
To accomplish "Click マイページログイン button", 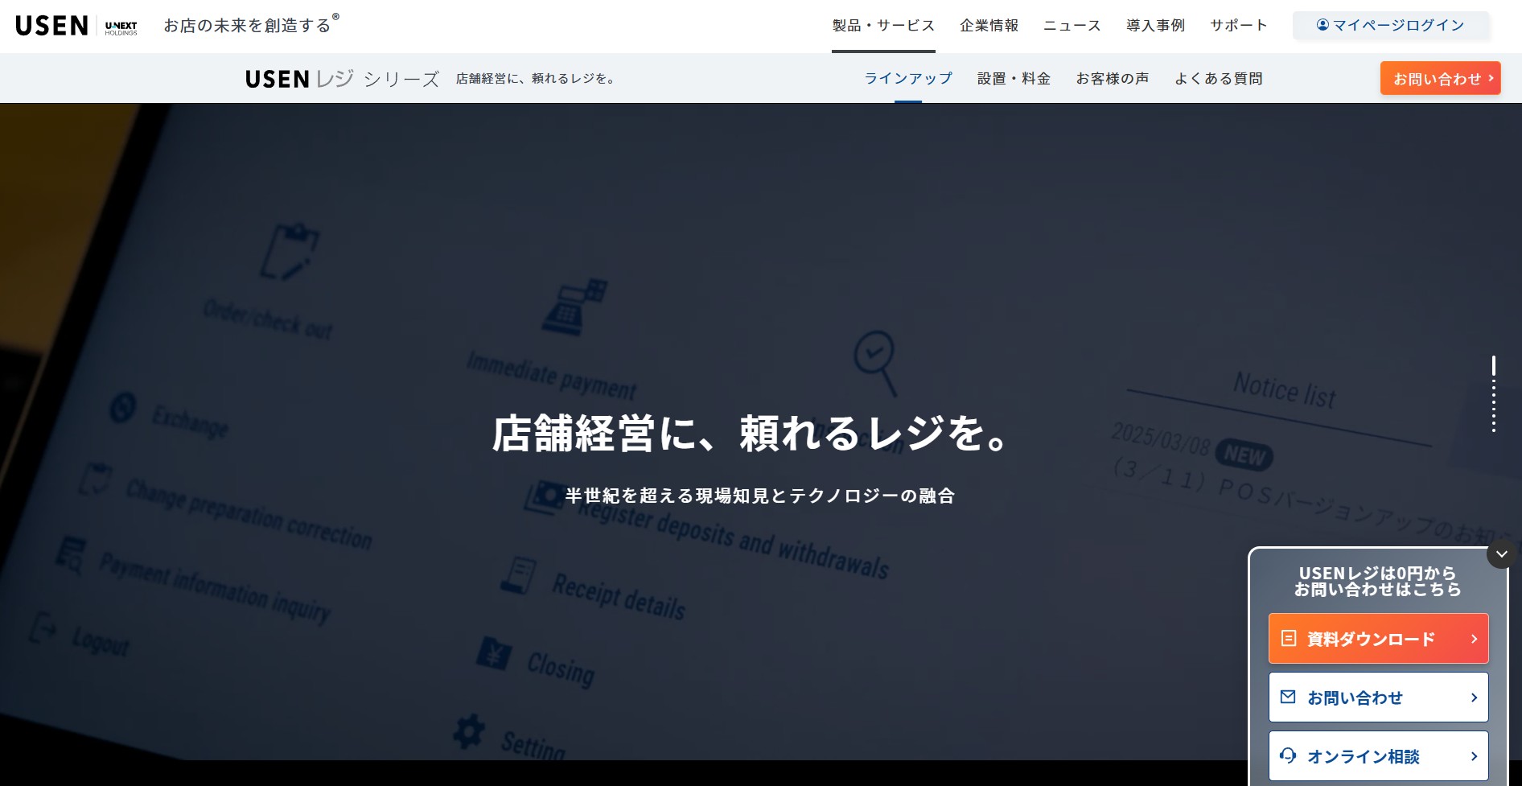I will (1391, 25).
